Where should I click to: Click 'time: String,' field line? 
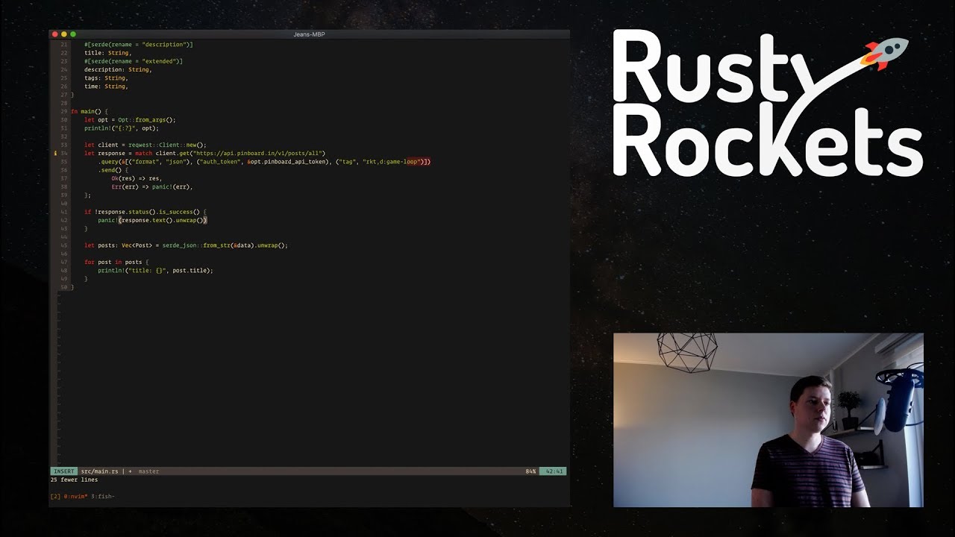point(106,87)
